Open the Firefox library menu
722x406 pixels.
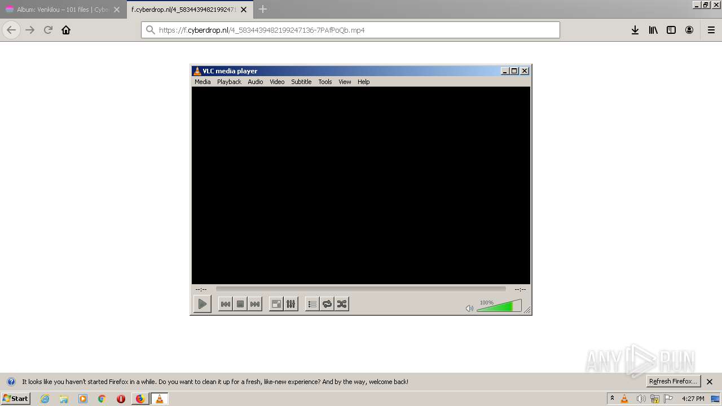653,30
